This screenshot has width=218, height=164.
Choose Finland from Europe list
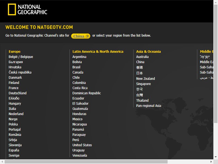14,83
